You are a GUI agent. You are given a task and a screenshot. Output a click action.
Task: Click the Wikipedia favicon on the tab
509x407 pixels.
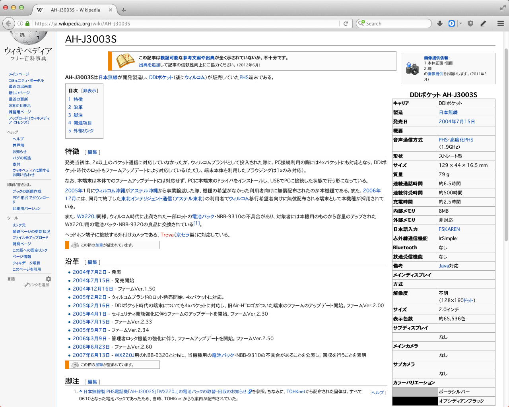40,10
